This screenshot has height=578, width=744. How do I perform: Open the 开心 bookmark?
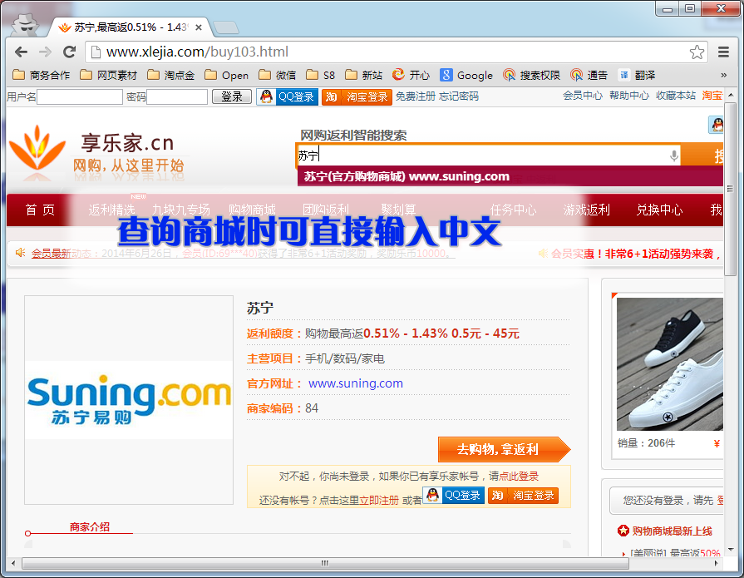(x=411, y=75)
